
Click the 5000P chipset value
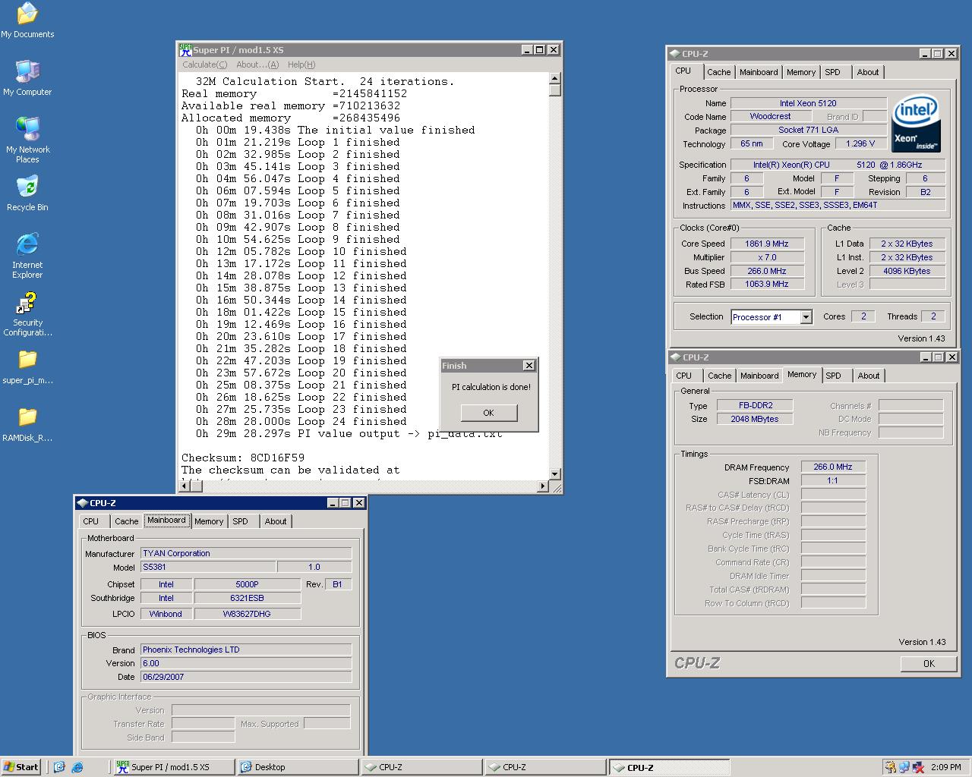click(248, 584)
